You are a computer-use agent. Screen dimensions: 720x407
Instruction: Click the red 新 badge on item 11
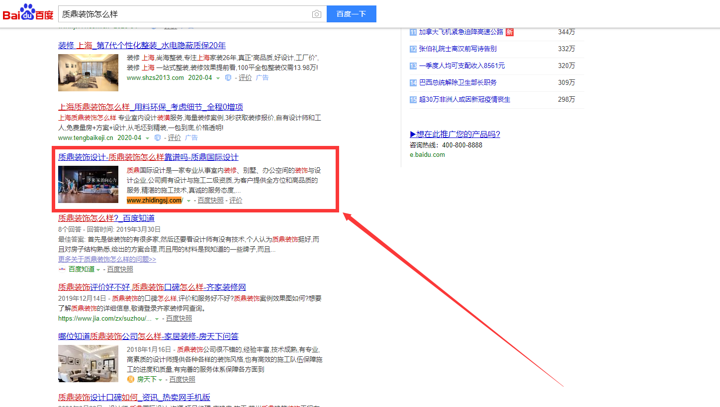coord(510,32)
